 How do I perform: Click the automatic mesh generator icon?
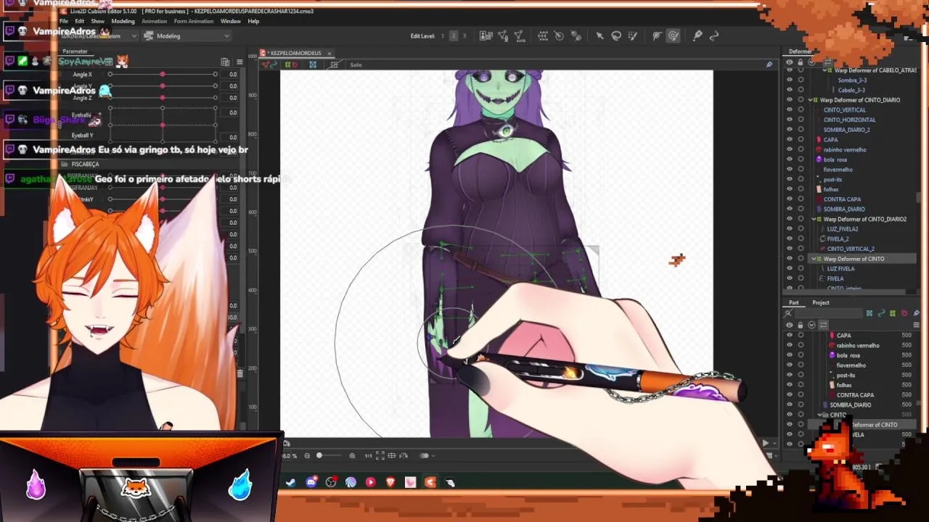(x=520, y=36)
